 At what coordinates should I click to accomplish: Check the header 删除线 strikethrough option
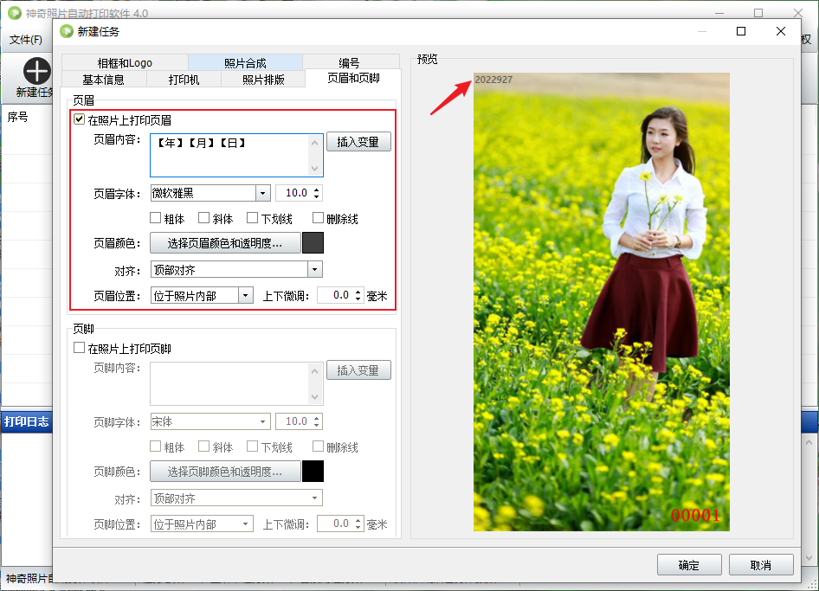[318, 218]
